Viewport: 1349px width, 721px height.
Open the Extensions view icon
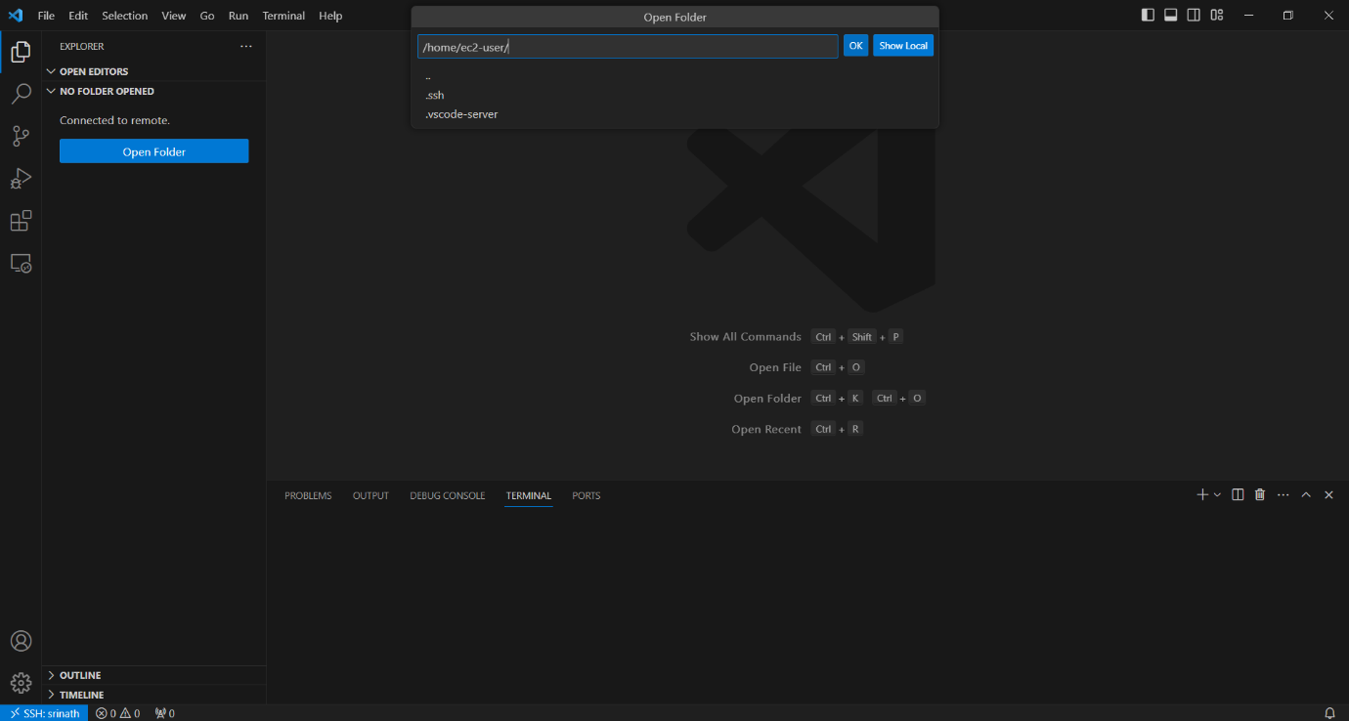pos(21,221)
